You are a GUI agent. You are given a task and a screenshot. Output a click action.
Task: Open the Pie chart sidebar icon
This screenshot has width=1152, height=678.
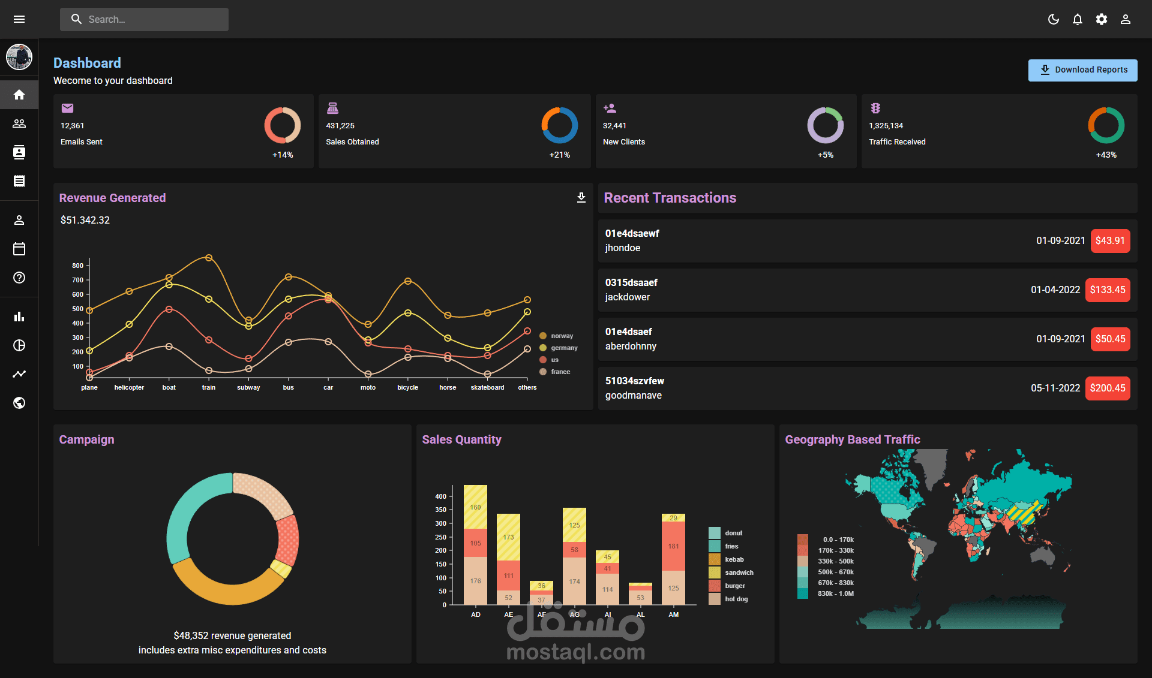pyautogui.click(x=19, y=345)
